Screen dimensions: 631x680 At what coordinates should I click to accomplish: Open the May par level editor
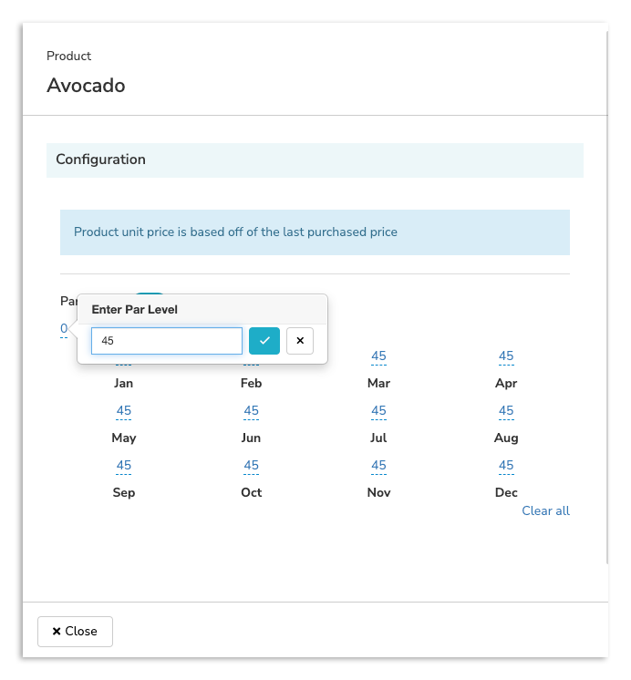pos(124,411)
